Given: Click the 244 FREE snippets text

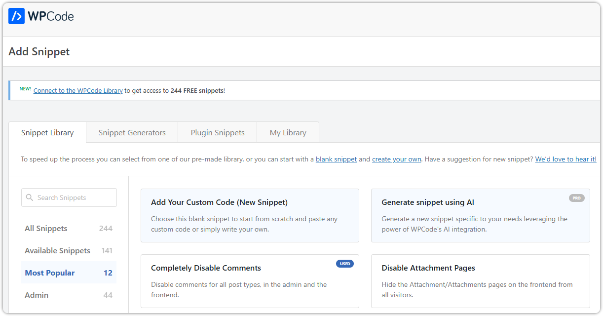Looking at the screenshot, I should tap(197, 90).
